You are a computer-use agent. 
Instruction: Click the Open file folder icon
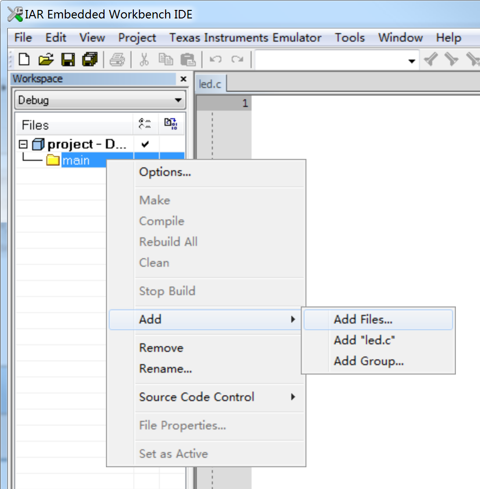click(46, 59)
